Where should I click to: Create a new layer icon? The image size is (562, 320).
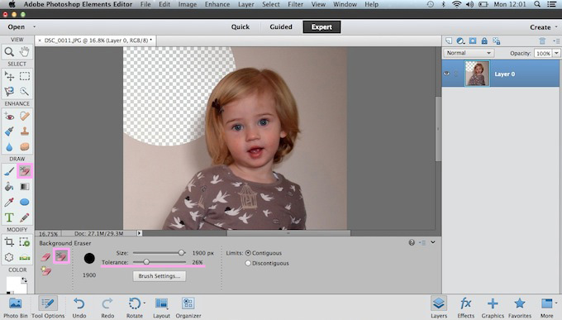(x=449, y=41)
